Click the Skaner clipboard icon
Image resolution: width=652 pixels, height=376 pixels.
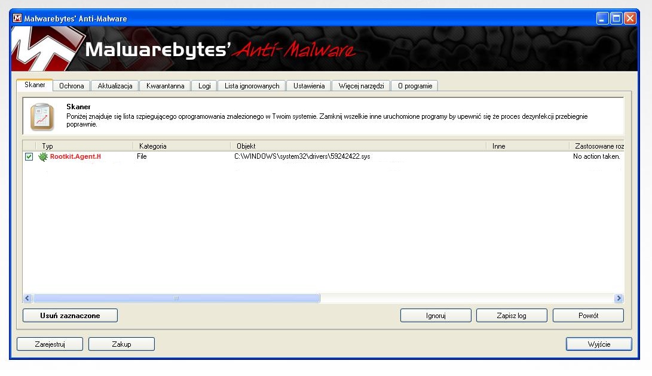coord(42,117)
